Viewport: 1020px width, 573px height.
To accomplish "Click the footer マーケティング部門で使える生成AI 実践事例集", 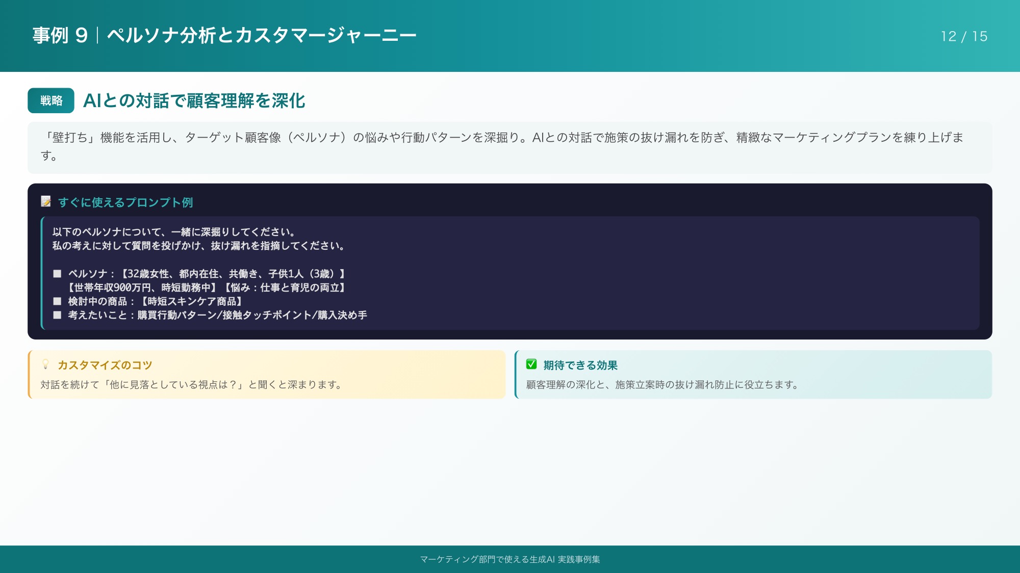I will [x=510, y=559].
